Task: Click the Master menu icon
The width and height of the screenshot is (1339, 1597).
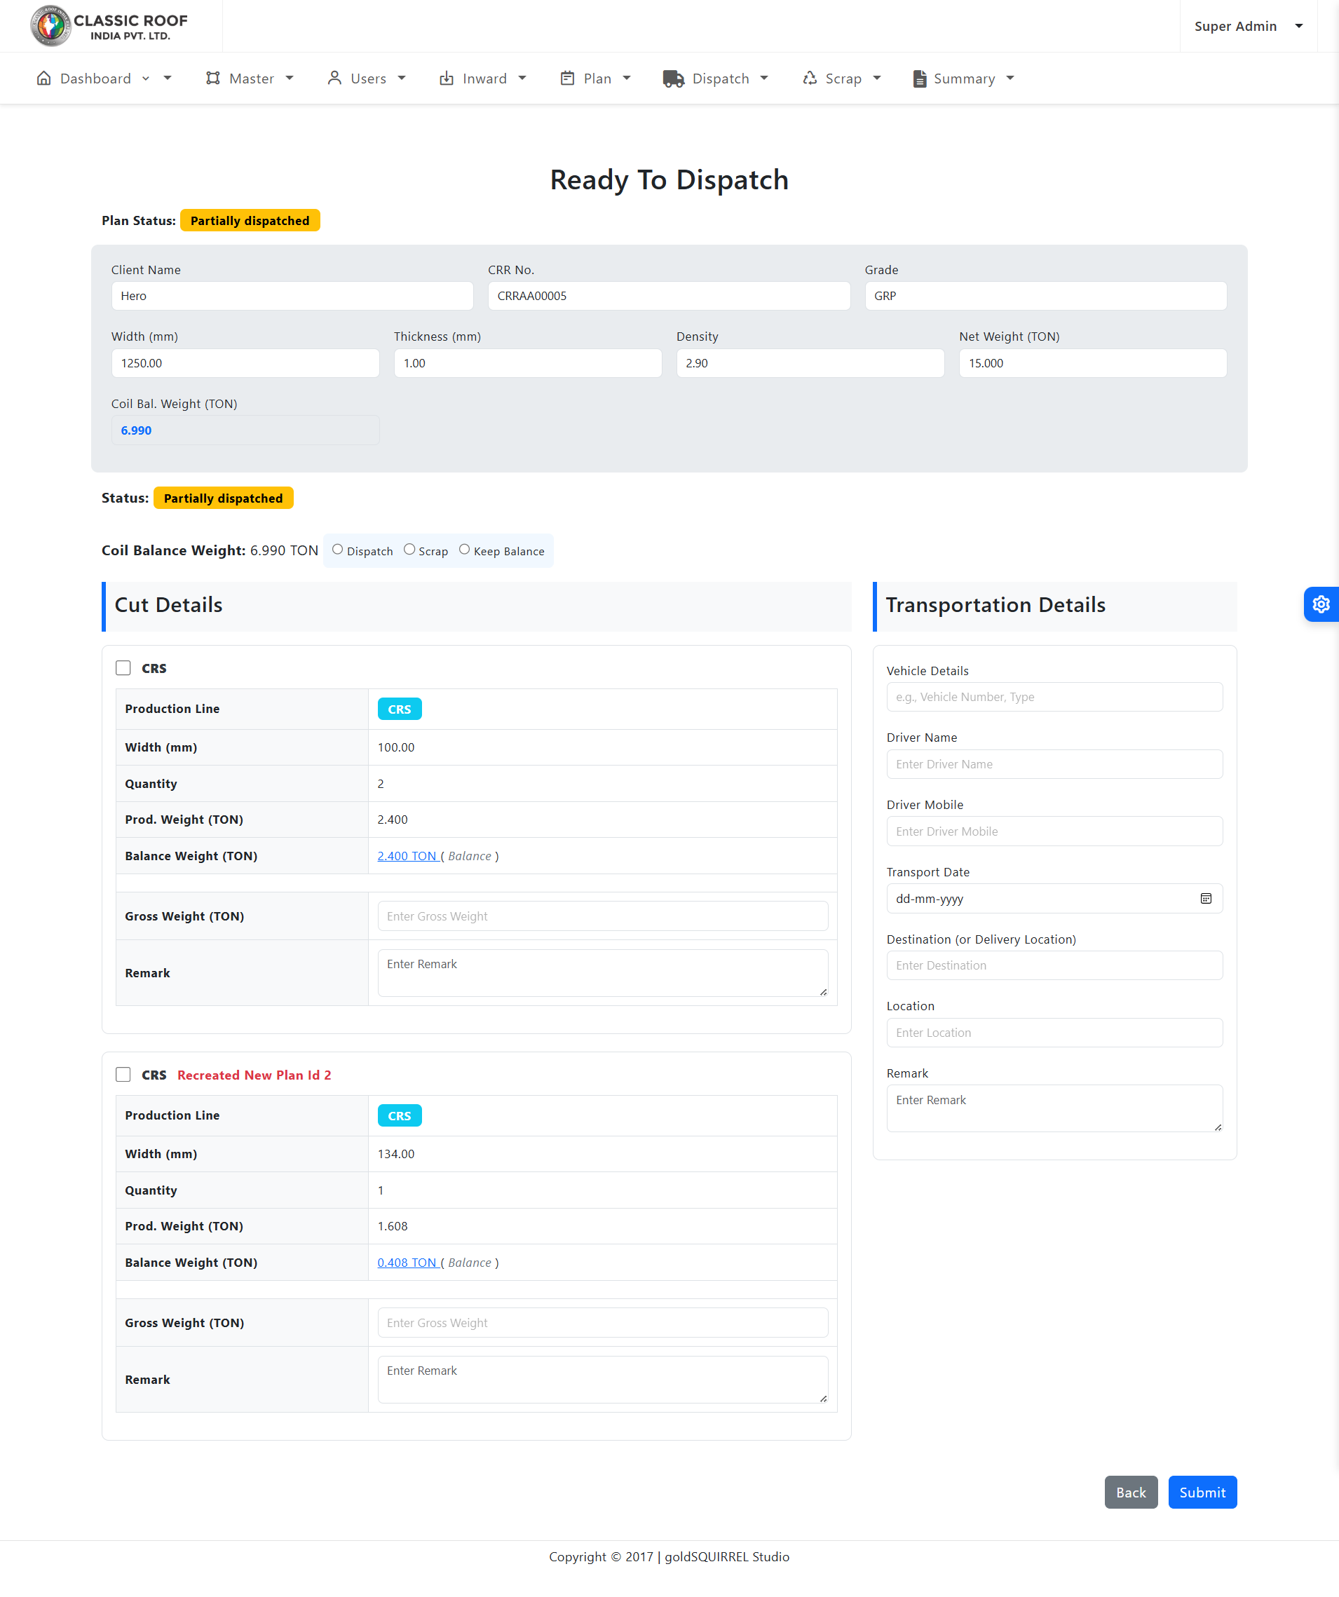Action: pyautogui.click(x=213, y=79)
